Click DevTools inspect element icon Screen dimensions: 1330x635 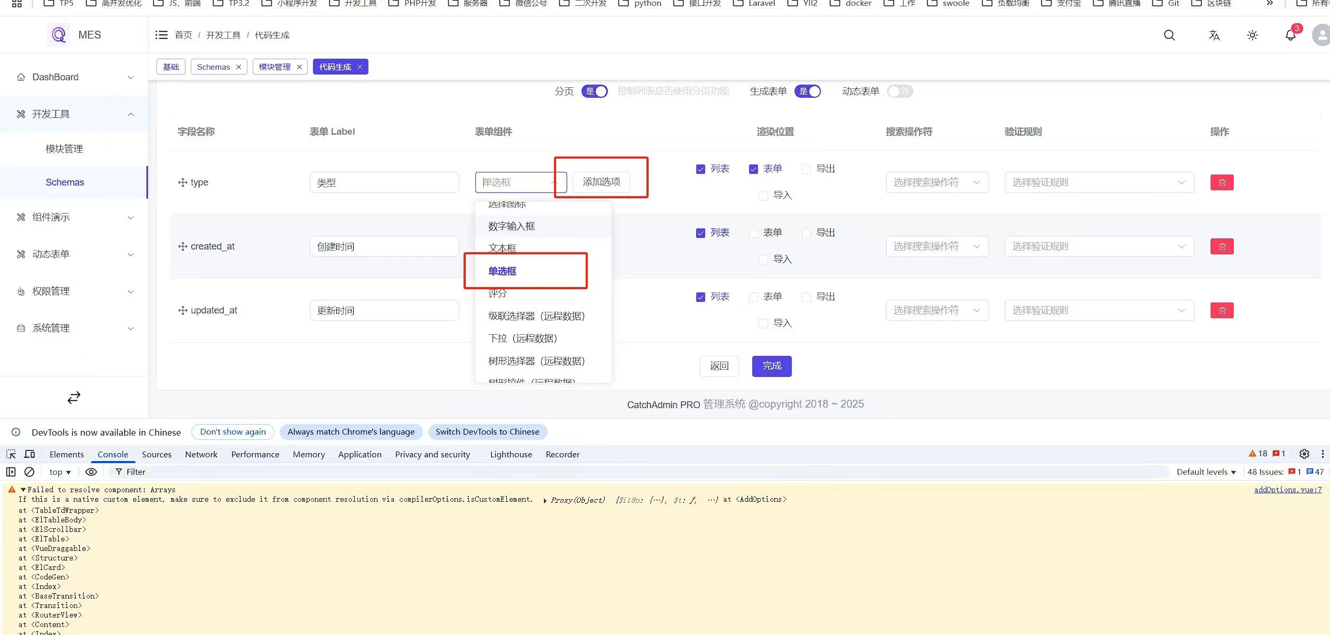coord(11,454)
